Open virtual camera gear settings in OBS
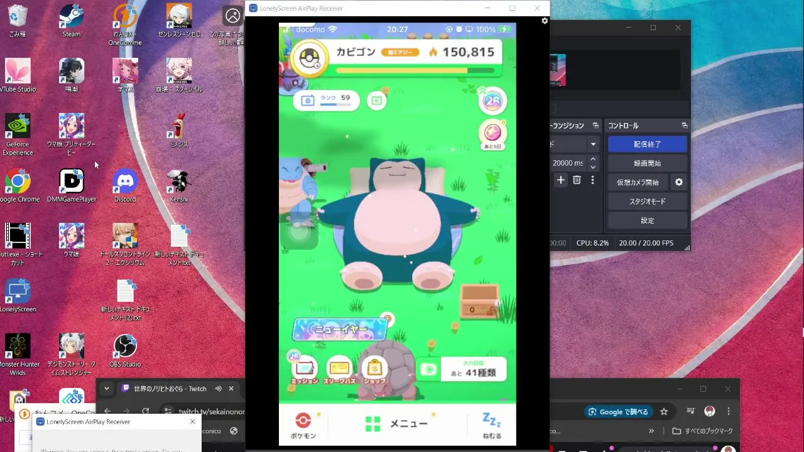This screenshot has width=804, height=452. (x=678, y=182)
